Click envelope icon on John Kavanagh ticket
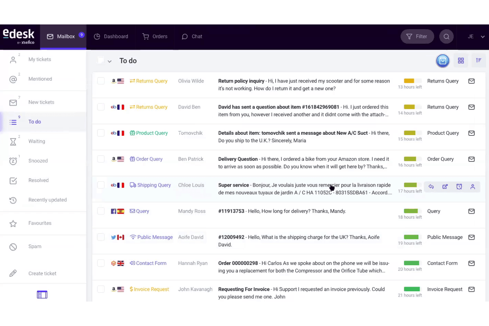489x326 pixels. (471, 290)
